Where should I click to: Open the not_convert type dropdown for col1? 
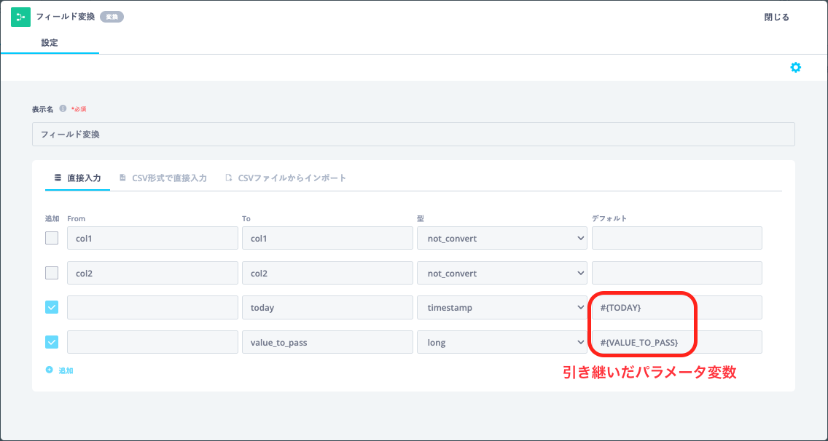(502, 239)
